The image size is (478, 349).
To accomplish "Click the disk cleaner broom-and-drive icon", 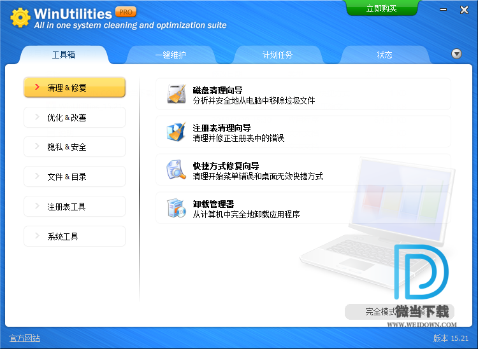I will coord(177,94).
